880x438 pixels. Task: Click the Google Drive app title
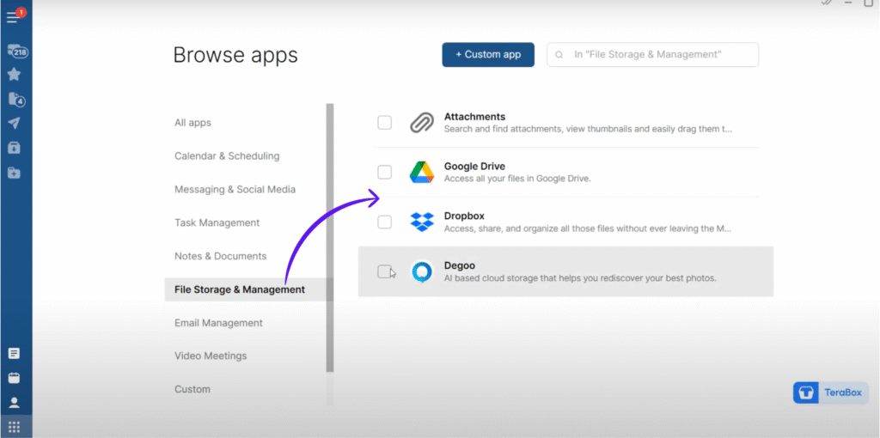[x=474, y=166]
